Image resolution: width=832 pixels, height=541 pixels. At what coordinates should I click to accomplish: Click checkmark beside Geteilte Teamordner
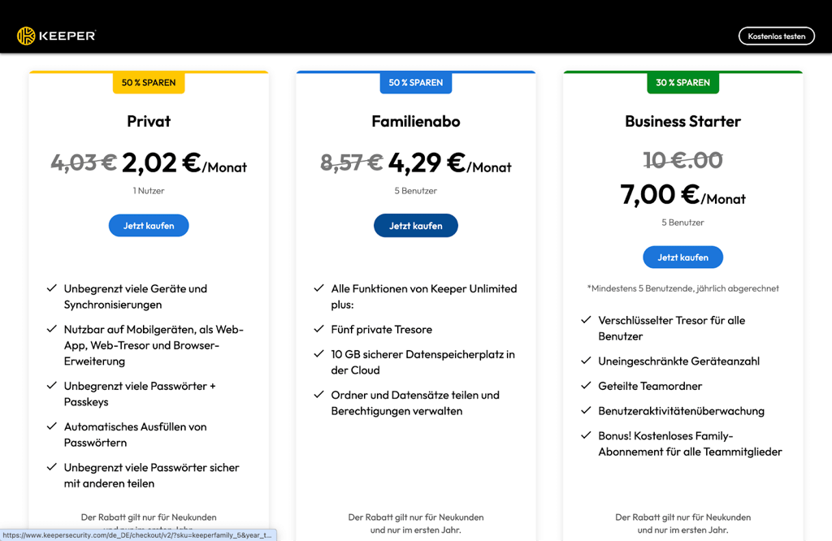click(586, 386)
